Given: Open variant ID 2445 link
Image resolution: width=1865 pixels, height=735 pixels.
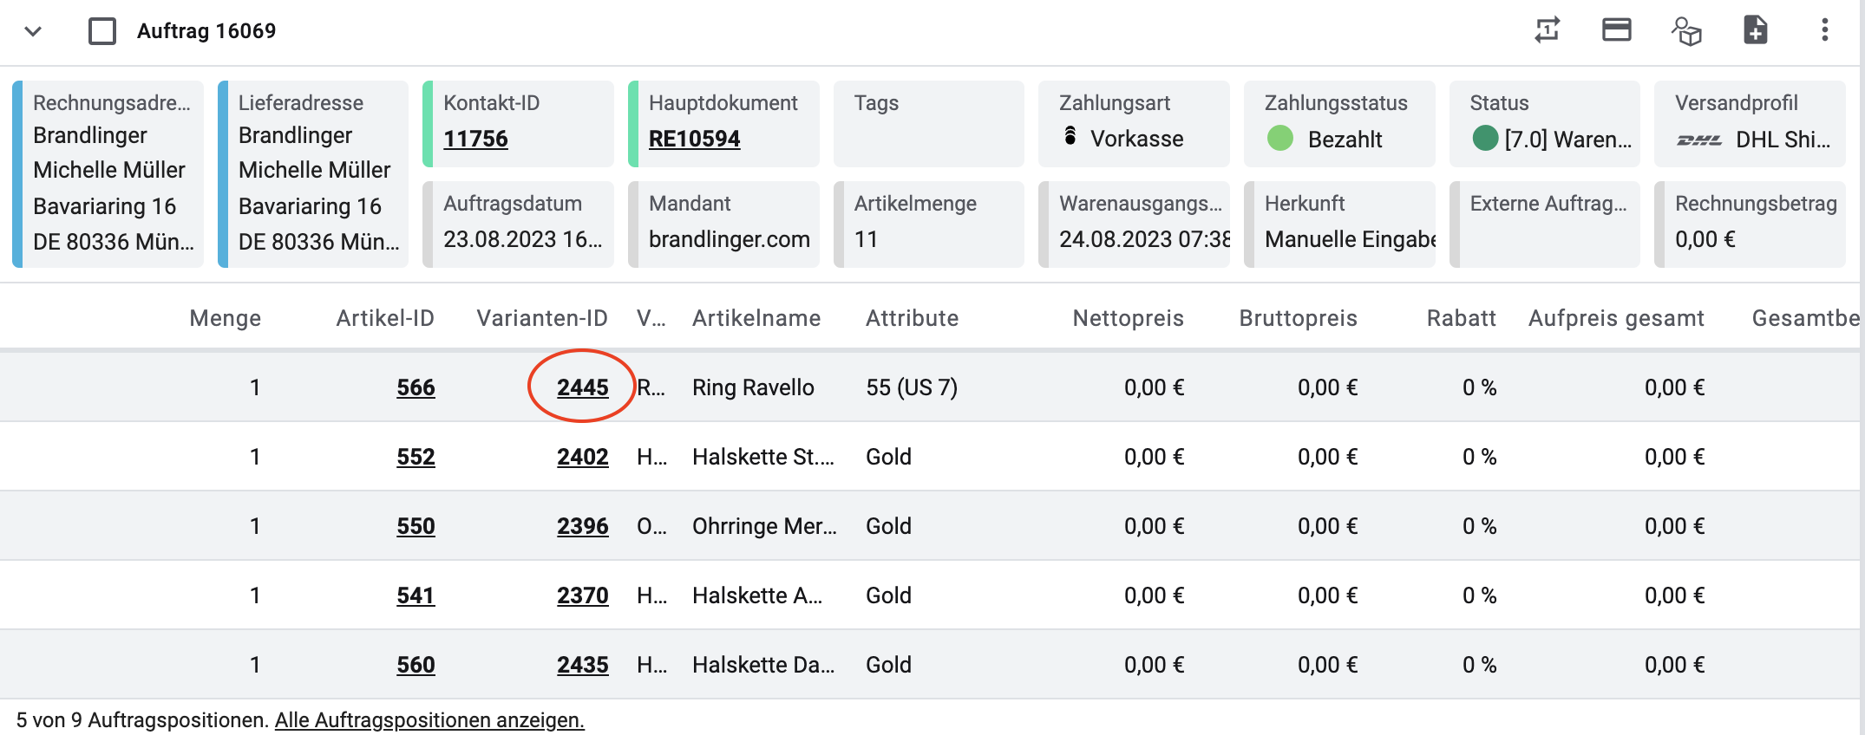Looking at the screenshot, I should tap(582, 387).
